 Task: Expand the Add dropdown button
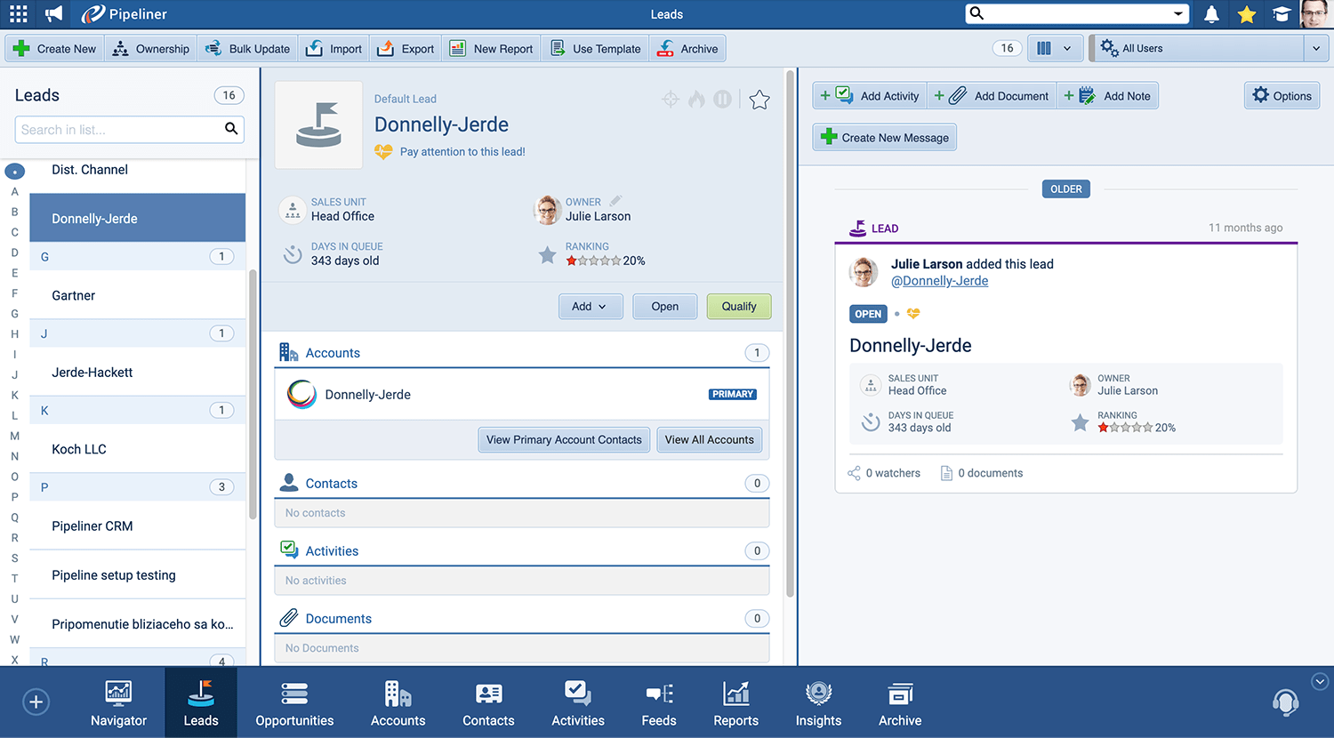pyautogui.click(x=590, y=307)
